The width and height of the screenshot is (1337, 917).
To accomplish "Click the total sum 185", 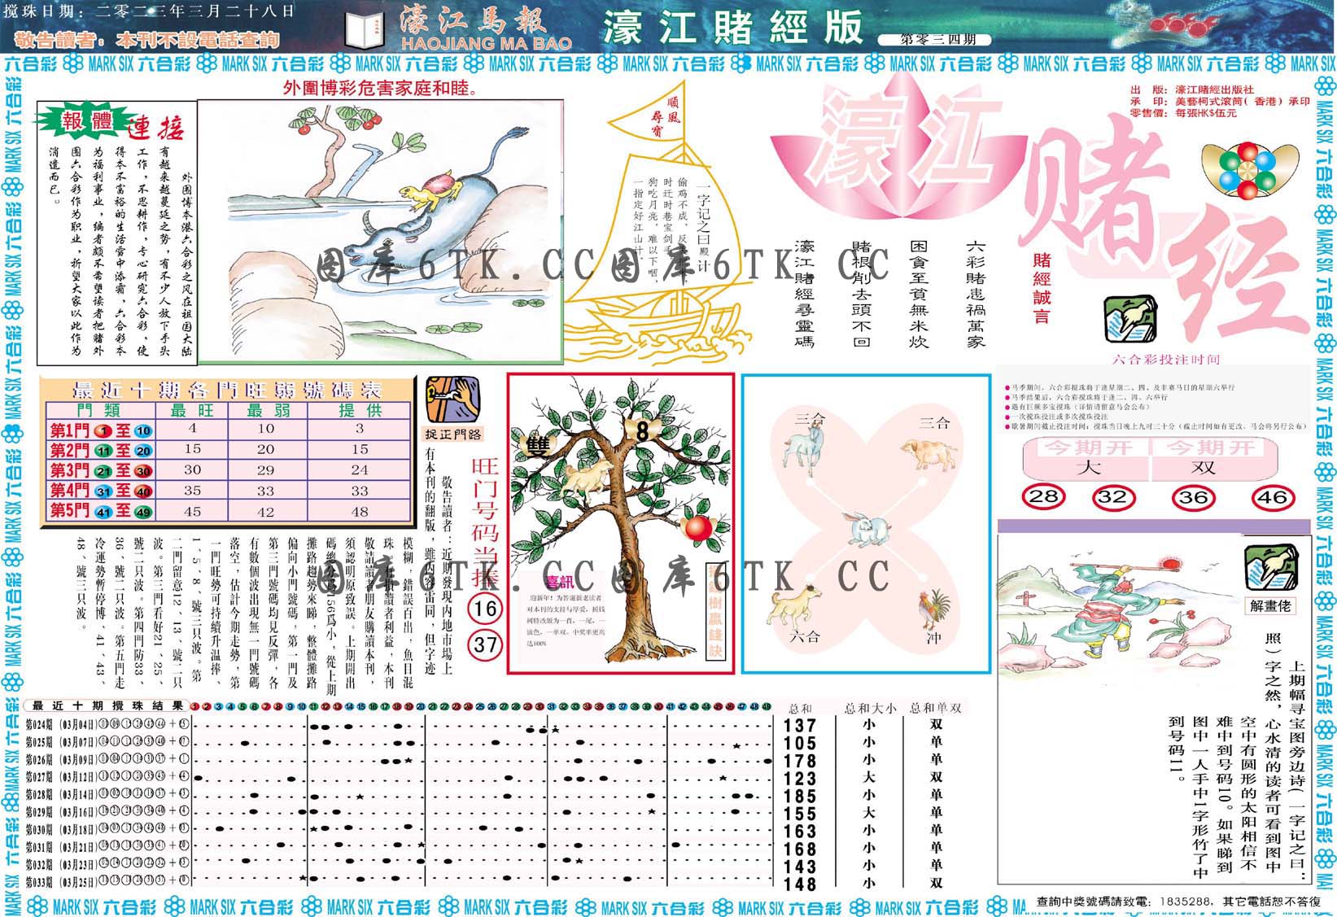I will pyautogui.click(x=801, y=796).
